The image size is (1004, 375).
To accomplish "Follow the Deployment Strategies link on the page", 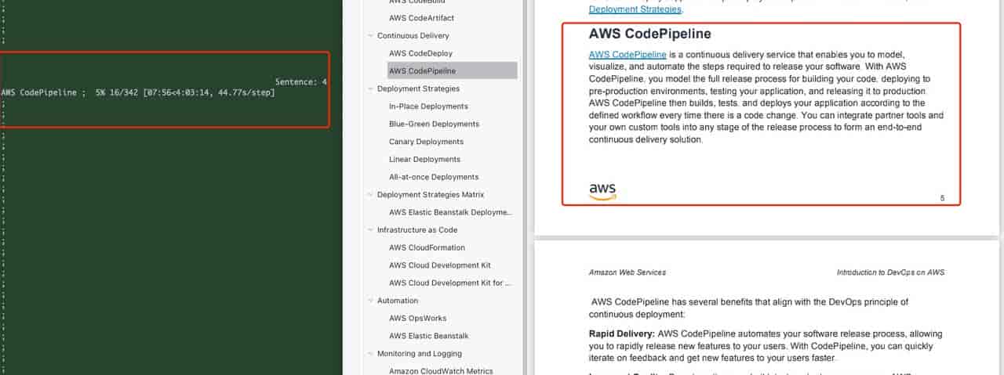I will click(x=635, y=9).
